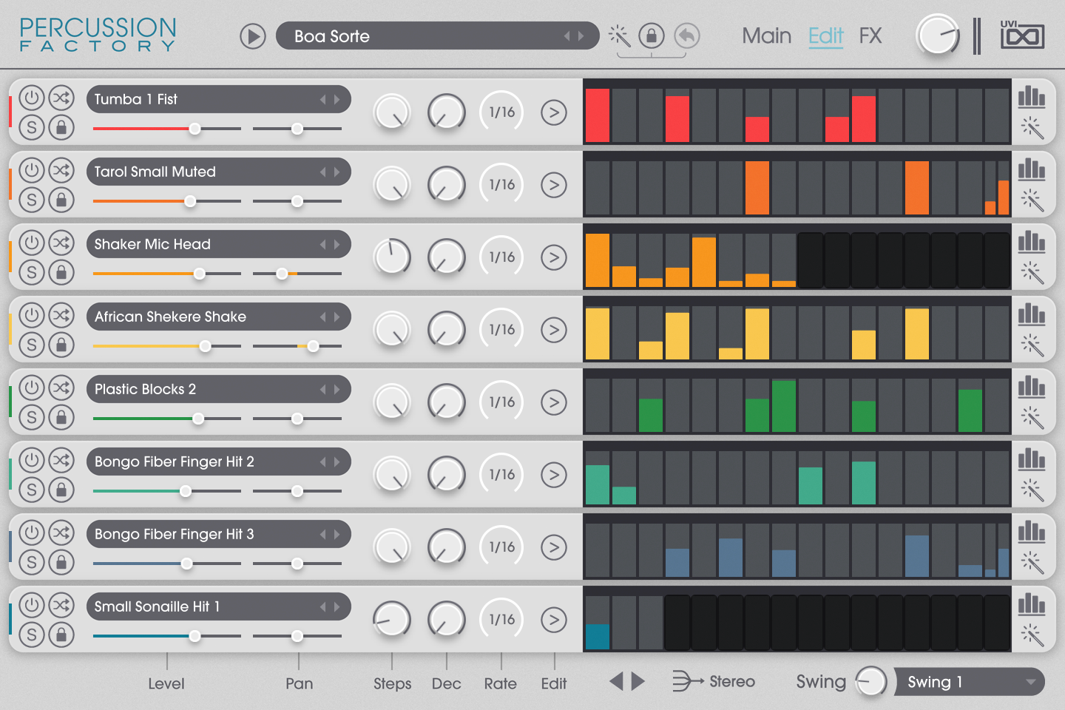The width and height of the screenshot is (1065, 710).
Task: Switch to the Main tab
Action: (766, 35)
